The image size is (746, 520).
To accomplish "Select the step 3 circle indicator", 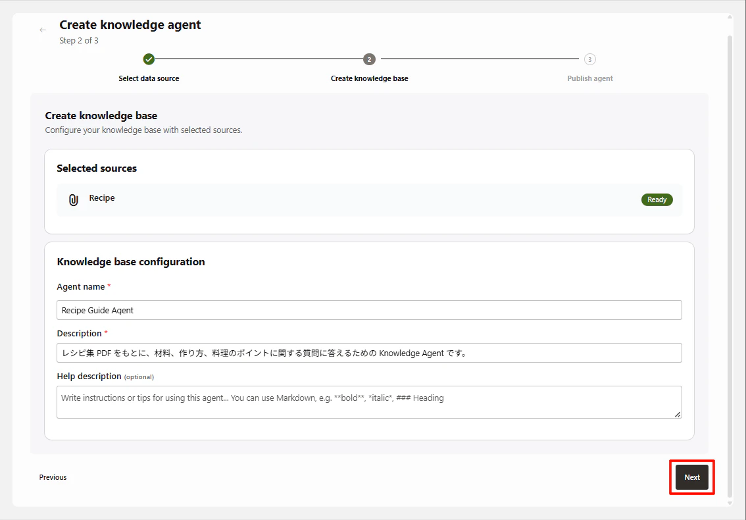I will point(590,59).
